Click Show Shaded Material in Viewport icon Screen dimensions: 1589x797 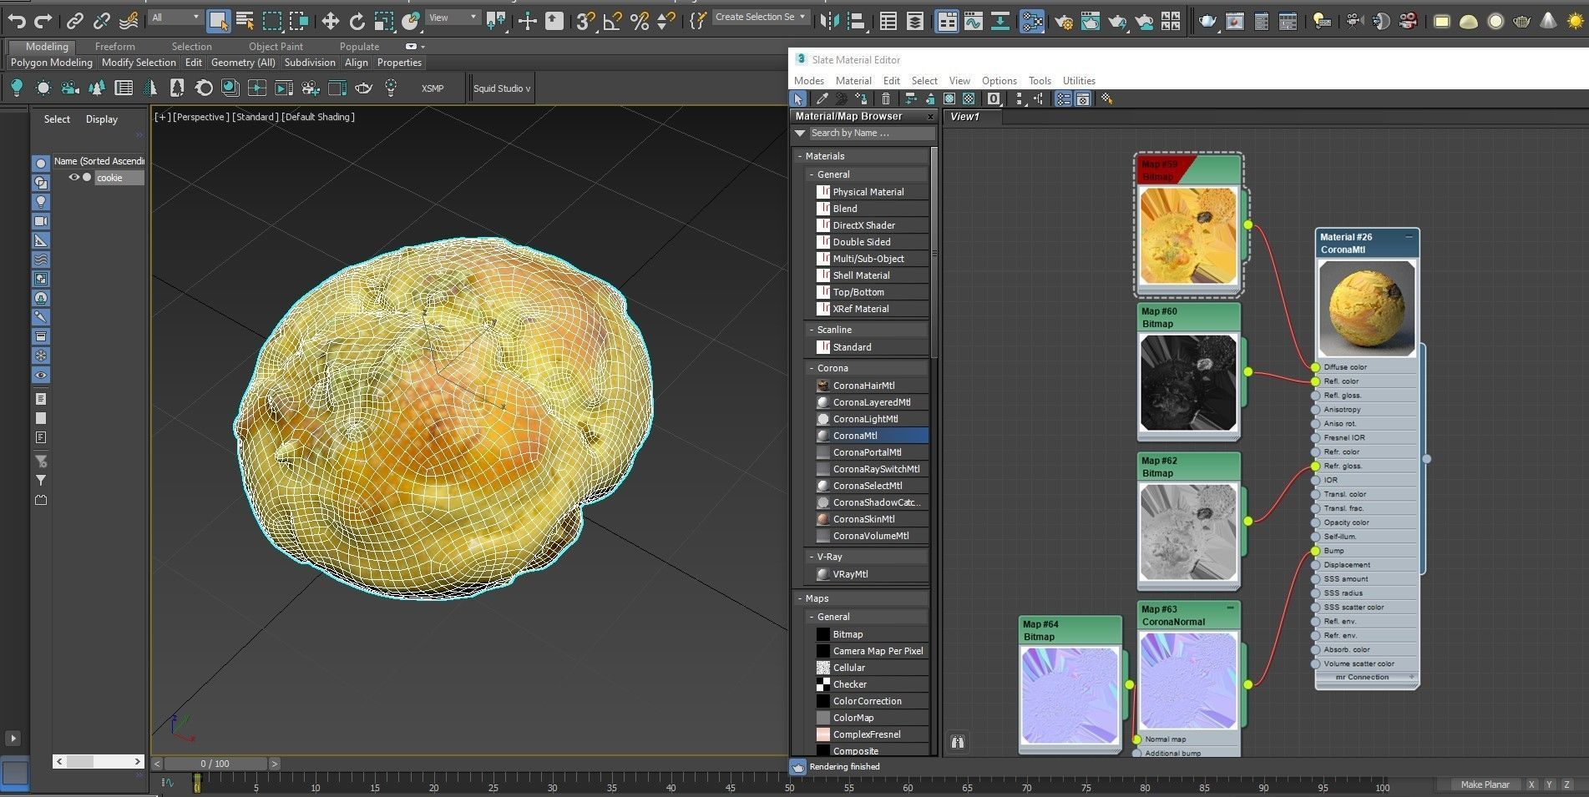tap(949, 98)
